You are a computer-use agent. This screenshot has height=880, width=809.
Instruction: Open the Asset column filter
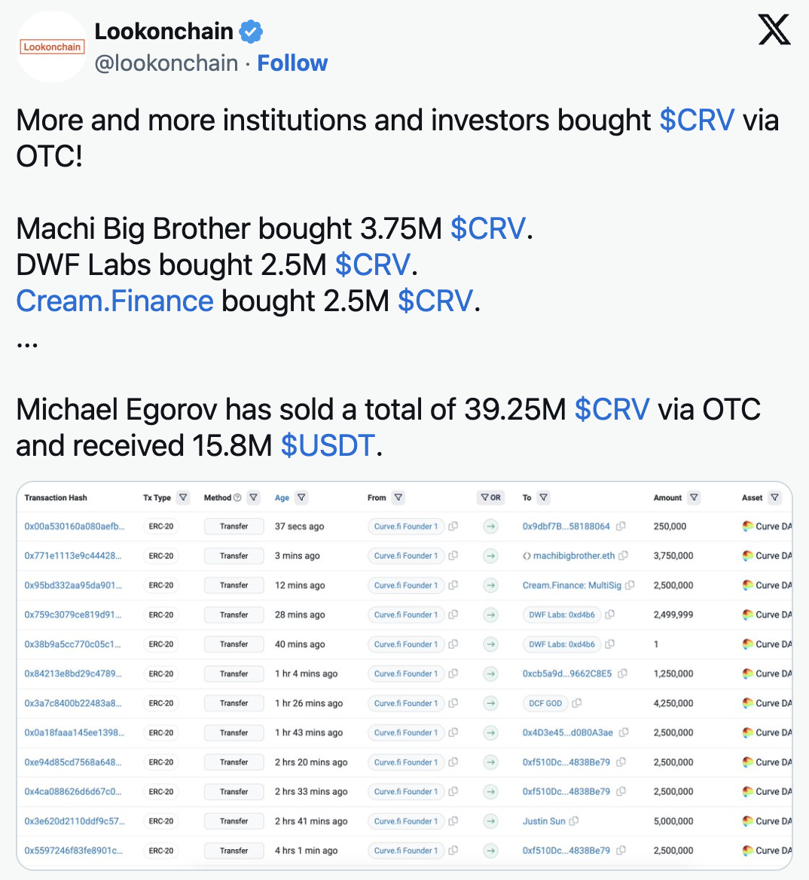774,498
